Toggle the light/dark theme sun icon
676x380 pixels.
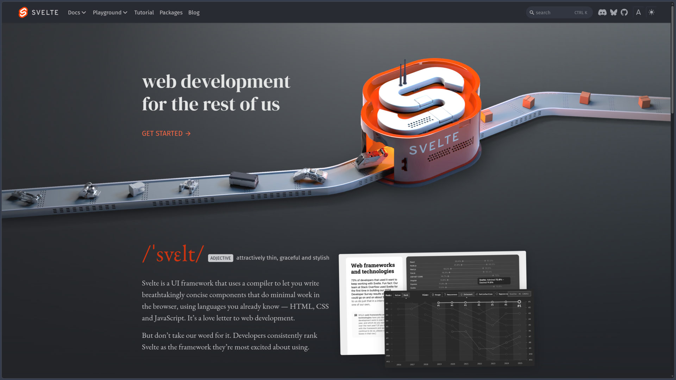652,12
